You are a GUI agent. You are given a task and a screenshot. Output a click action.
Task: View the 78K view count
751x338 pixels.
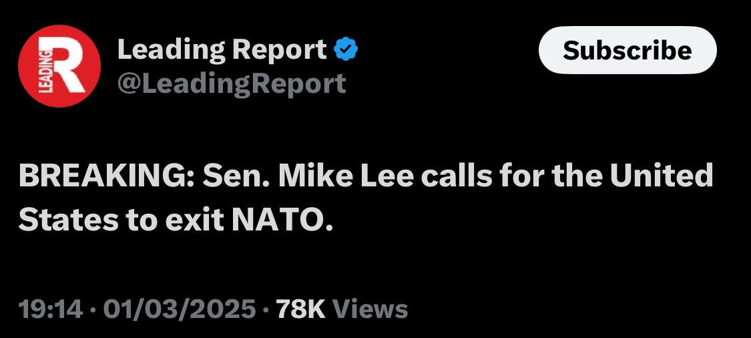click(300, 309)
